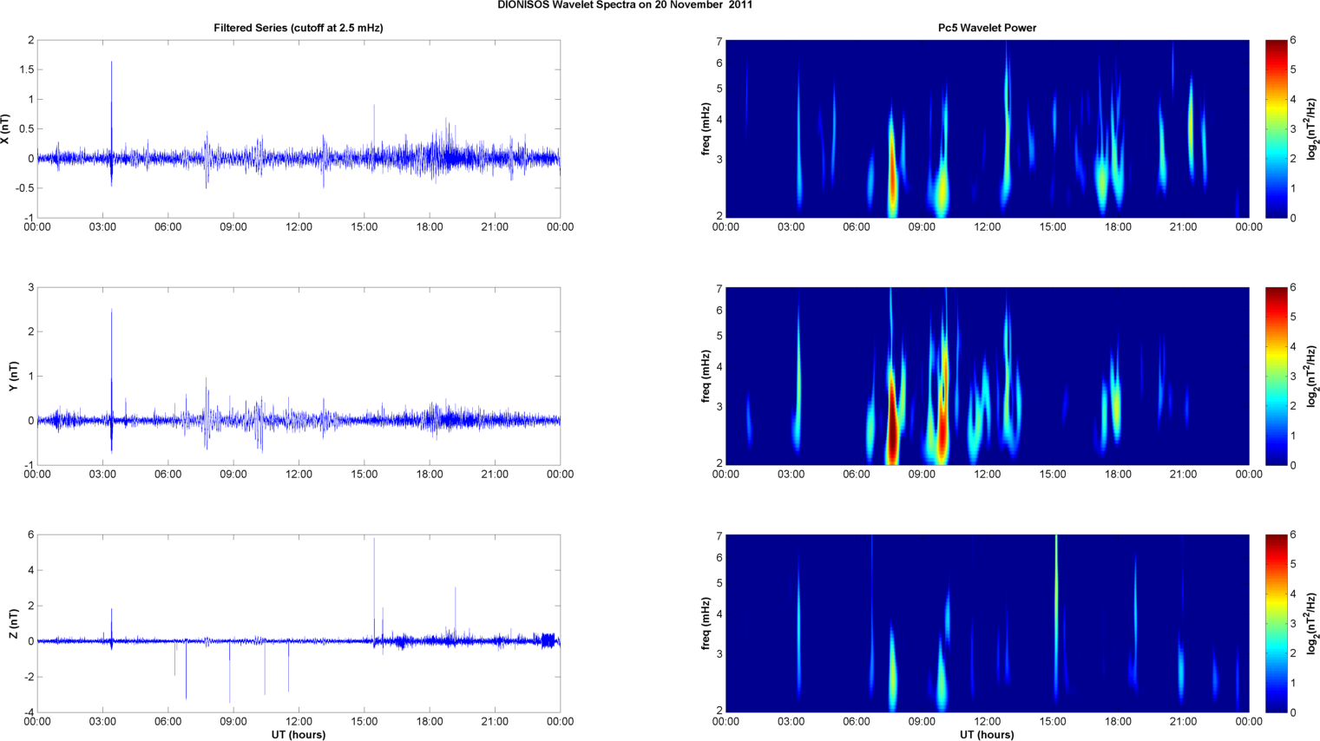This screenshot has height=741, width=1320.
Task: Click the 'UT (hours)' label under bottom spectrogram
Action: point(987,734)
